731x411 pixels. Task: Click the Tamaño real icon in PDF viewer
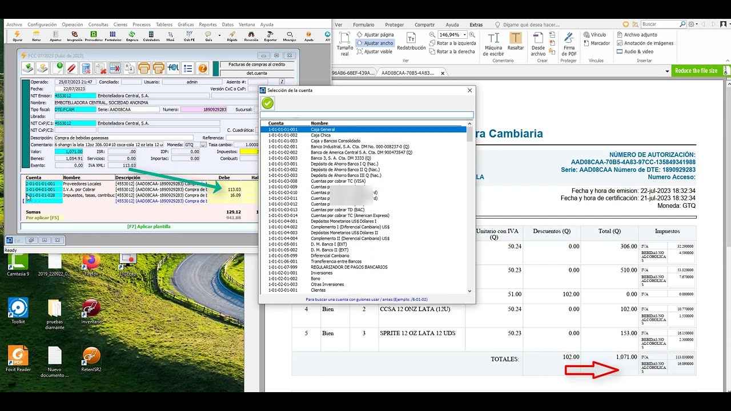345,44
